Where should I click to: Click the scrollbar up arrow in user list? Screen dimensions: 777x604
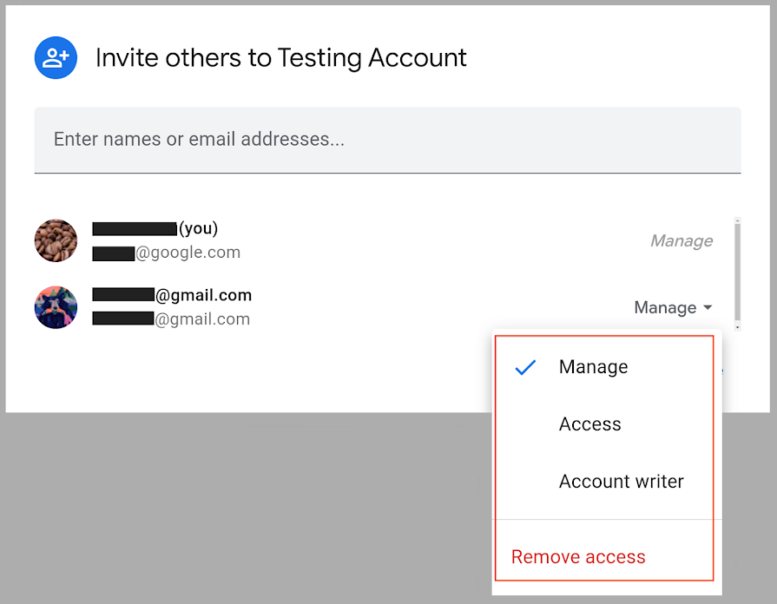coord(737,220)
